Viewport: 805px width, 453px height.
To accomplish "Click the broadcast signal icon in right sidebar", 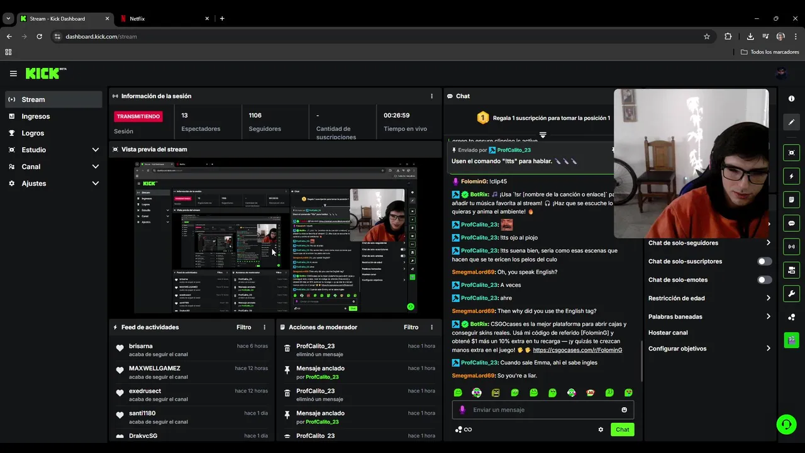I will pyautogui.click(x=791, y=247).
